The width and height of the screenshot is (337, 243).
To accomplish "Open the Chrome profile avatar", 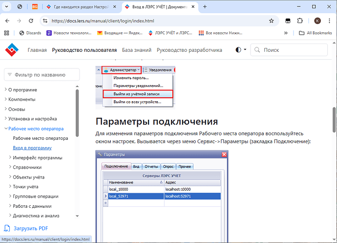I will pyautogui.click(x=317, y=21).
